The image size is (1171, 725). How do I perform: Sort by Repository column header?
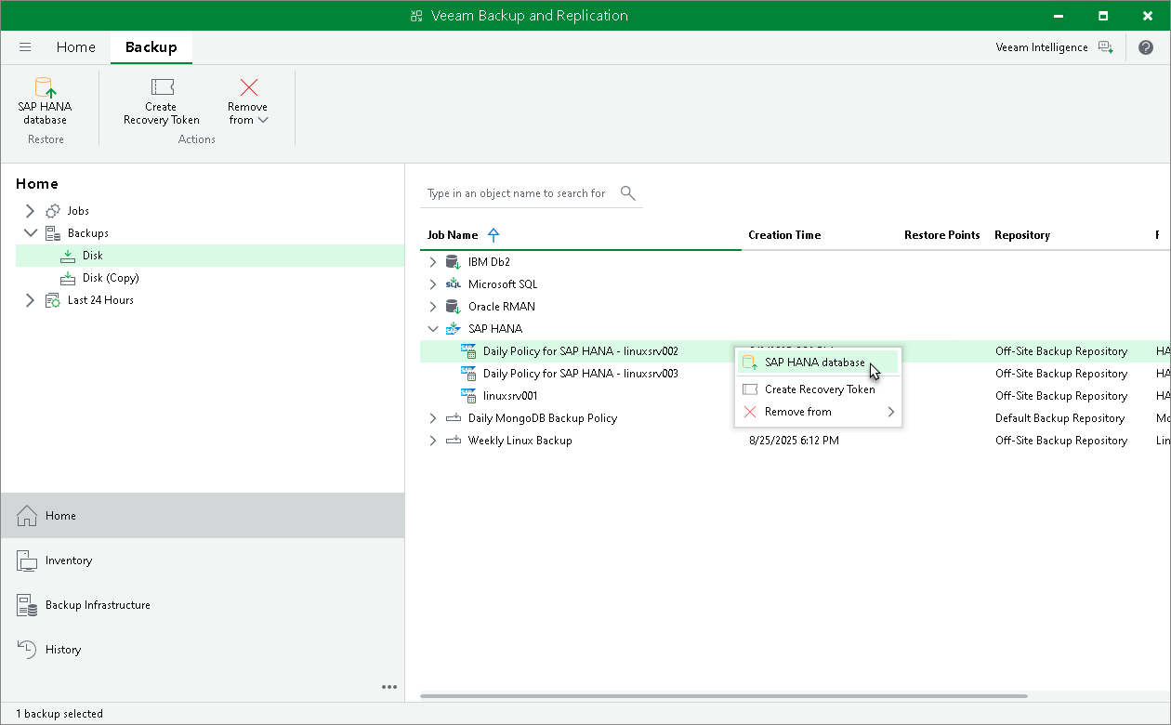tap(1021, 235)
